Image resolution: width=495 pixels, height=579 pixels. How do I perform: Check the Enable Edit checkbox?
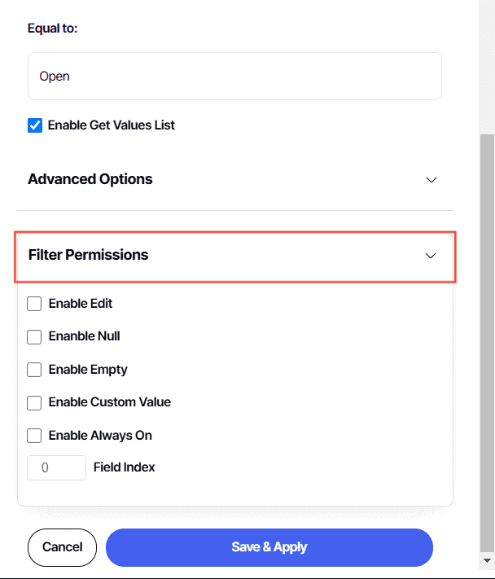coord(34,304)
